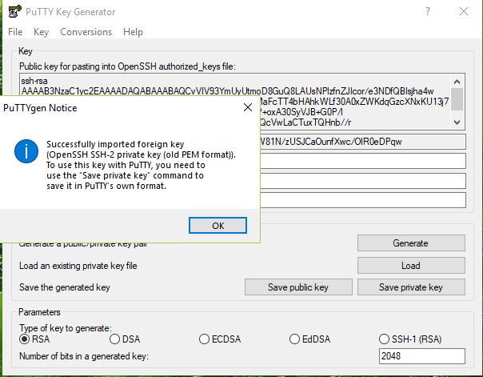Open the File menu

point(15,32)
